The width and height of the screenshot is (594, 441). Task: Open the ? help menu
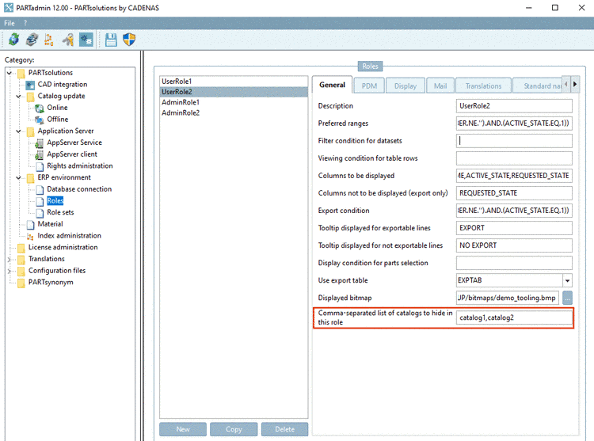click(25, 23)
